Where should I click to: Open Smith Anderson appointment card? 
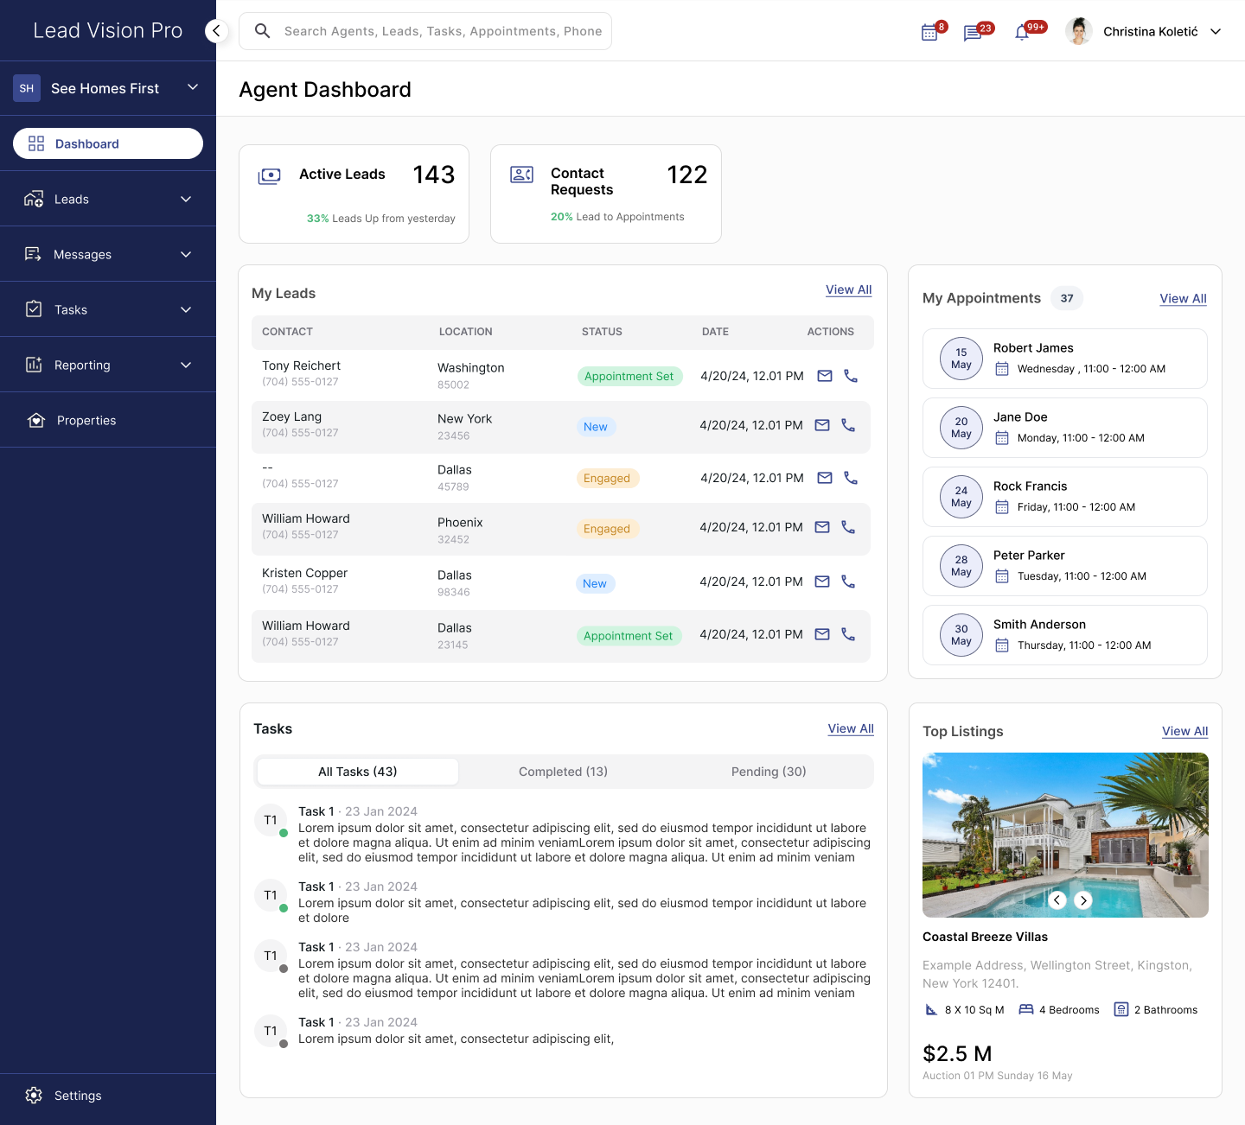1065,635
